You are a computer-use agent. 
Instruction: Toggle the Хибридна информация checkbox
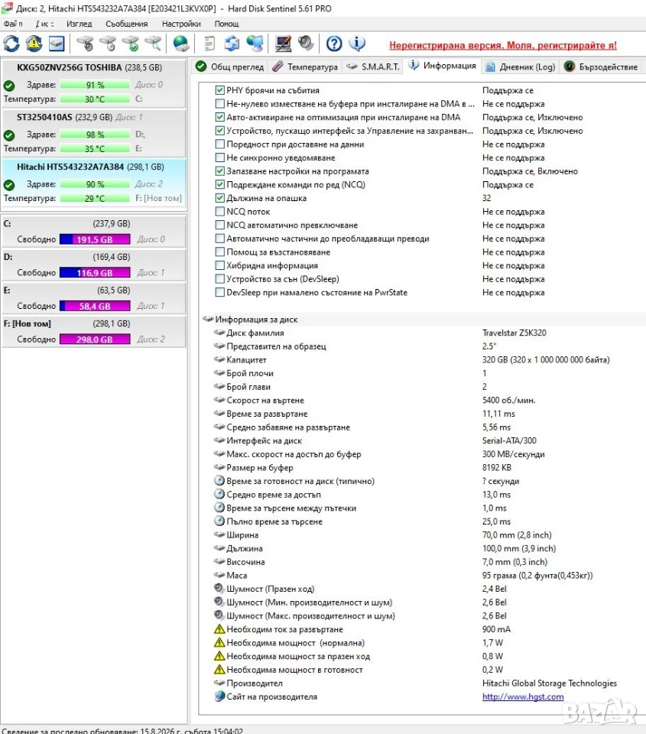(x=219, y=265)
